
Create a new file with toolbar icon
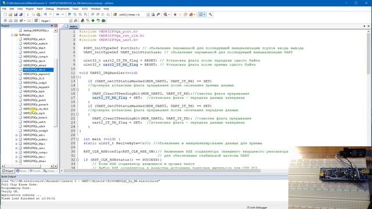[x=5, y=15]
